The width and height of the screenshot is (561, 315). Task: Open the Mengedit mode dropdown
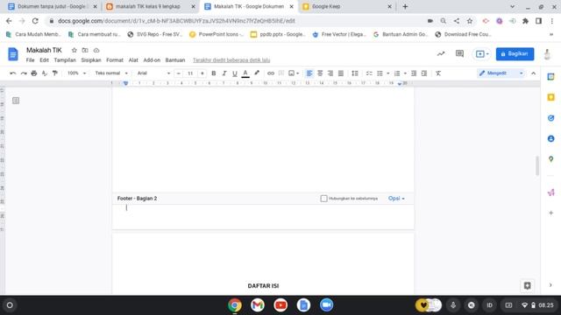pos(501,73)
